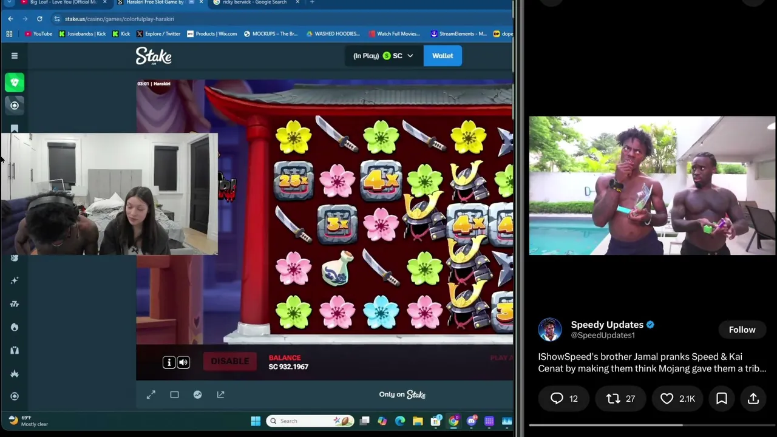Show game info via the i icon
This screenshot has width=777, height=437.
[169, 362]
